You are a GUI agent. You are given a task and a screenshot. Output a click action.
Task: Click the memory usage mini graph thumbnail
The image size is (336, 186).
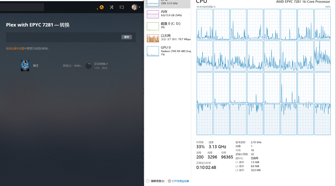coord(153,14)
